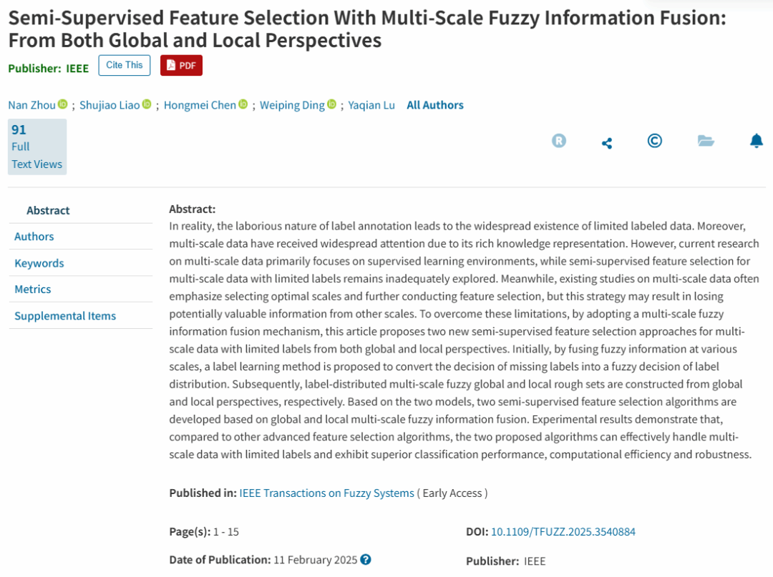This screenshot has width=773, height=577.
Task: Open Shujiao Liao's ORCID icon
Action: tap(147, 104)
